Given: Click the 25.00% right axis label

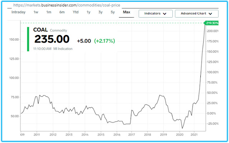Looking at the screenshot, I should [212, 103].
